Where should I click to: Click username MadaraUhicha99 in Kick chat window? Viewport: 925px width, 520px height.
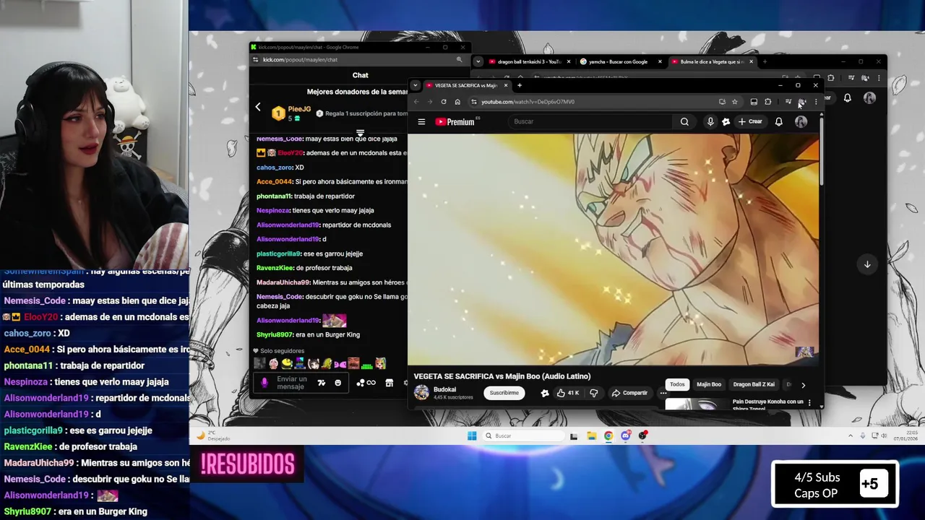(x=283, y=282)
